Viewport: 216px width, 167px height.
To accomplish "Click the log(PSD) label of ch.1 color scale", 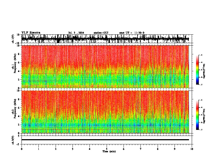I will pyautogui.click(x=204, y=71).
